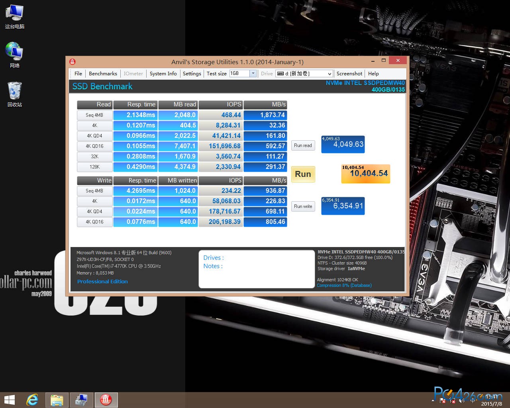Click the taskbar date 2015/7/8
The image size is (510, 408).
pos(491,404)
